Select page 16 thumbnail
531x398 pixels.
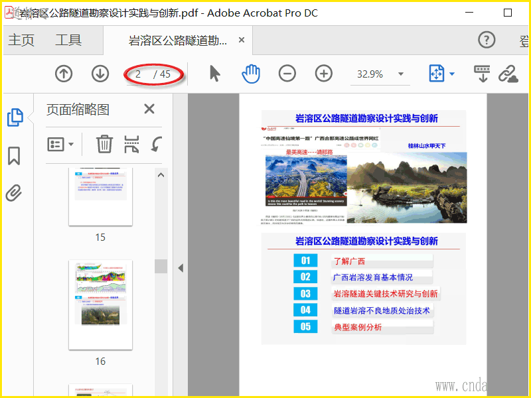click(101, 304)
